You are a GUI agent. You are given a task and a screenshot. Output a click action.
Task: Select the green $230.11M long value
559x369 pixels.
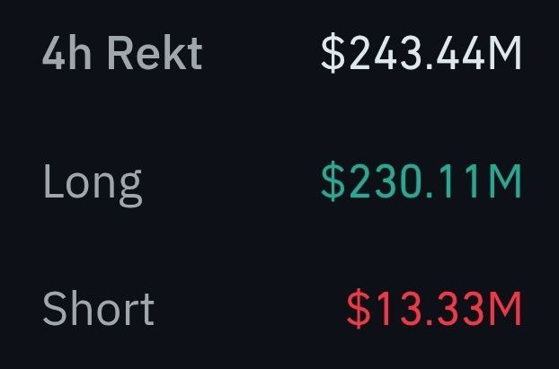tap(421, 181)
